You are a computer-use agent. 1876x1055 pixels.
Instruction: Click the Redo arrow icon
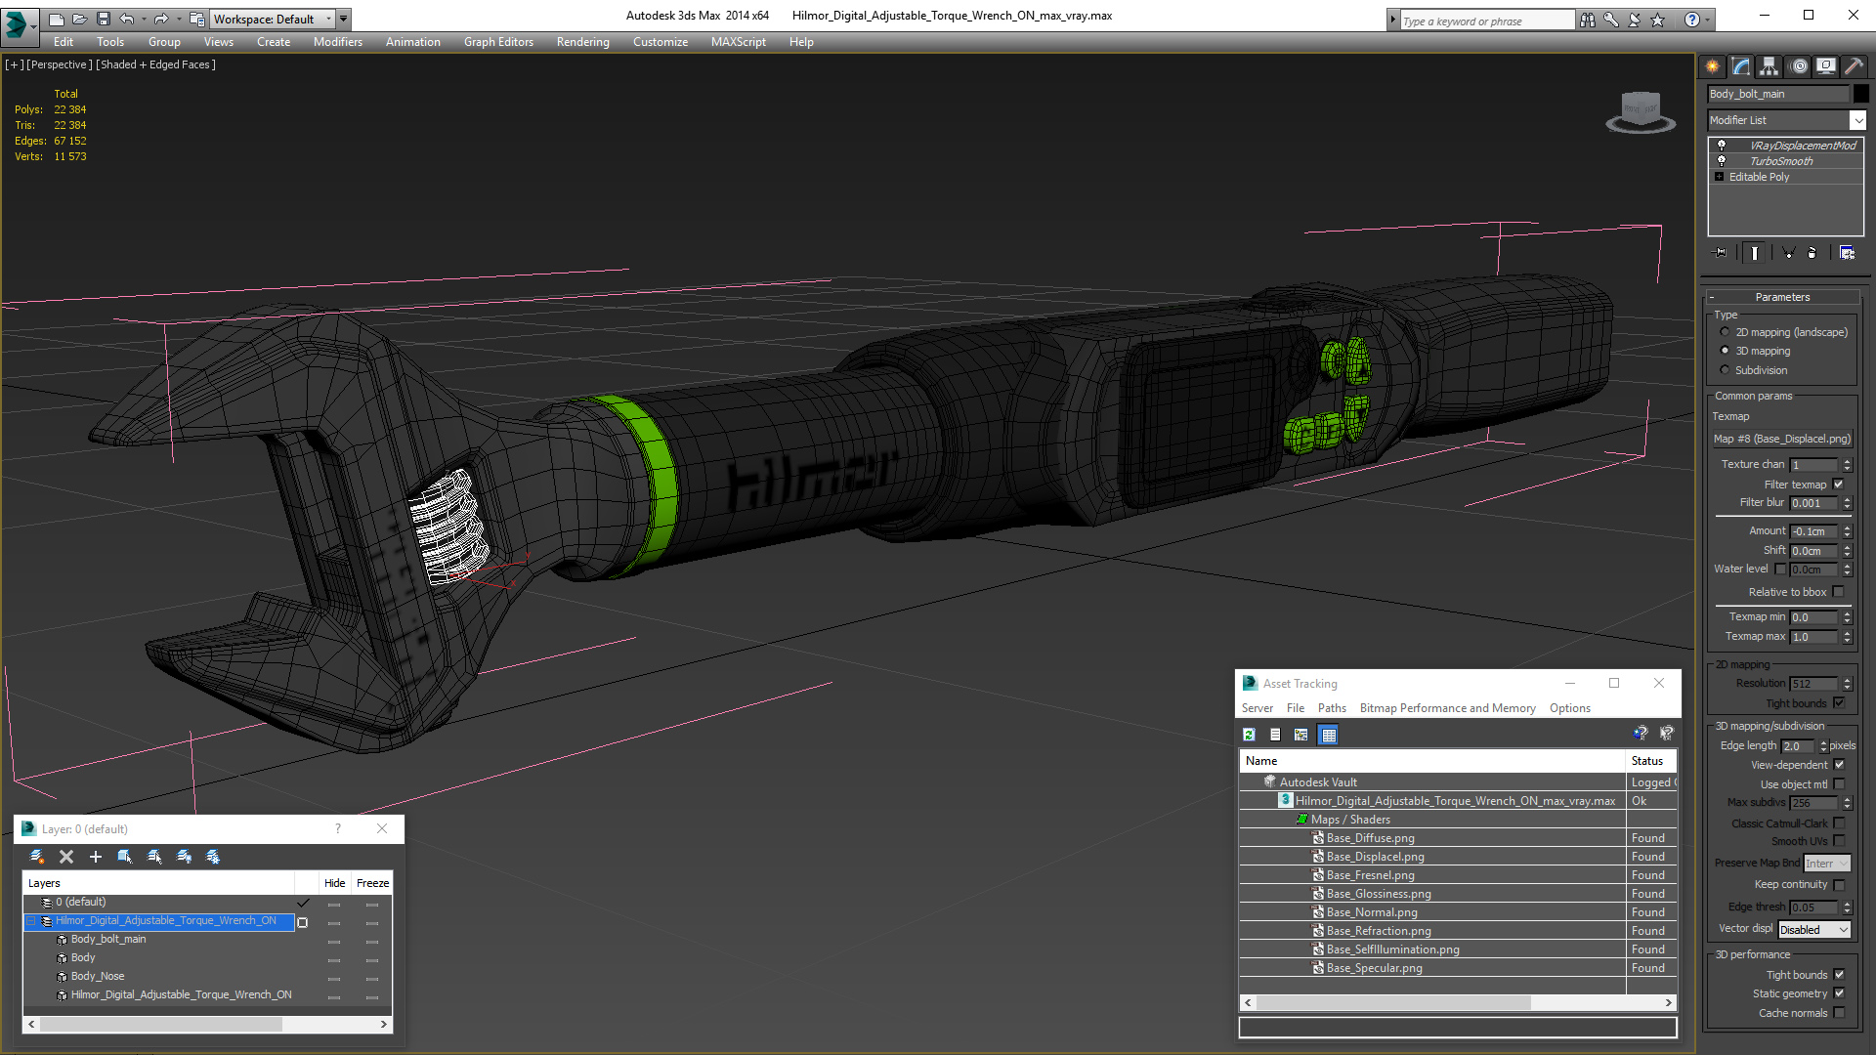pyautogui.click(x=161, y=19)
